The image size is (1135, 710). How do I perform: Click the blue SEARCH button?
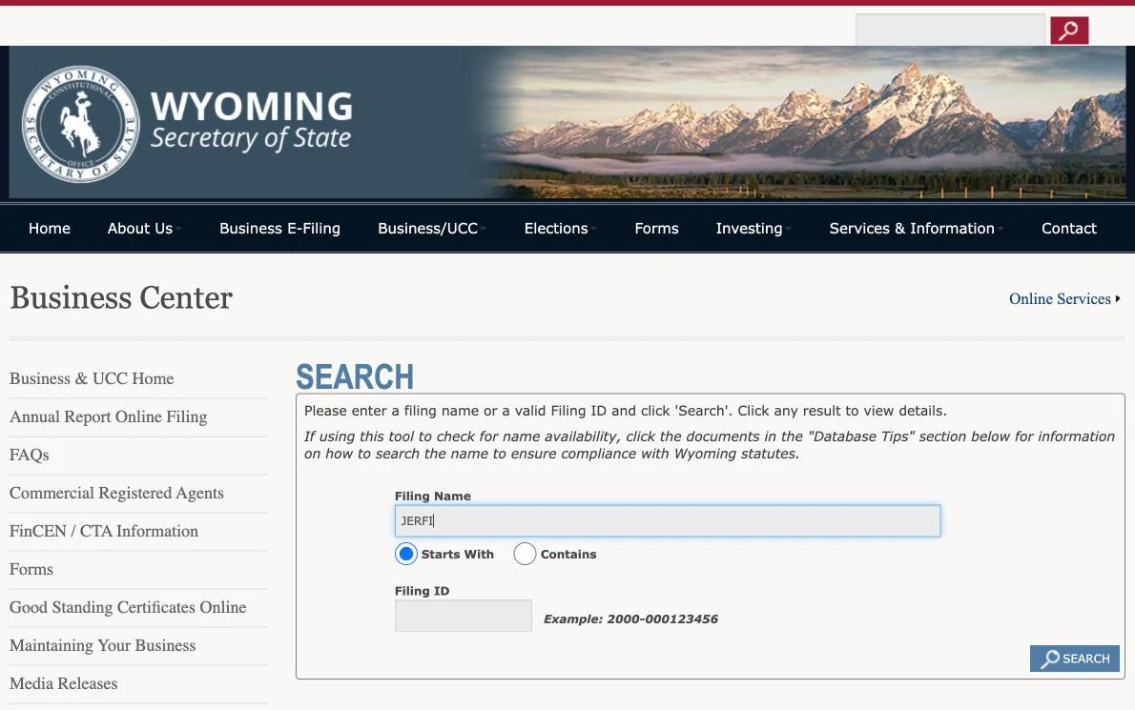(1074, 659)
